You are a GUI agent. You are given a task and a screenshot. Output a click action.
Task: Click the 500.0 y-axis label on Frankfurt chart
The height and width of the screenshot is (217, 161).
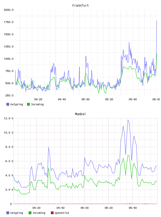[9, 83]
